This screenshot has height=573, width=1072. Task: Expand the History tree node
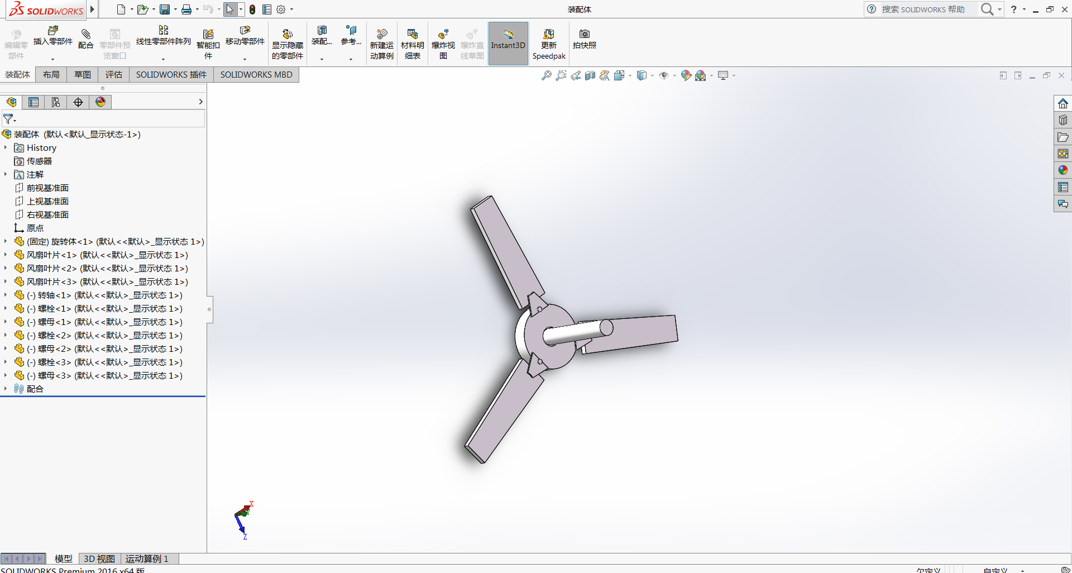(6, 147)
